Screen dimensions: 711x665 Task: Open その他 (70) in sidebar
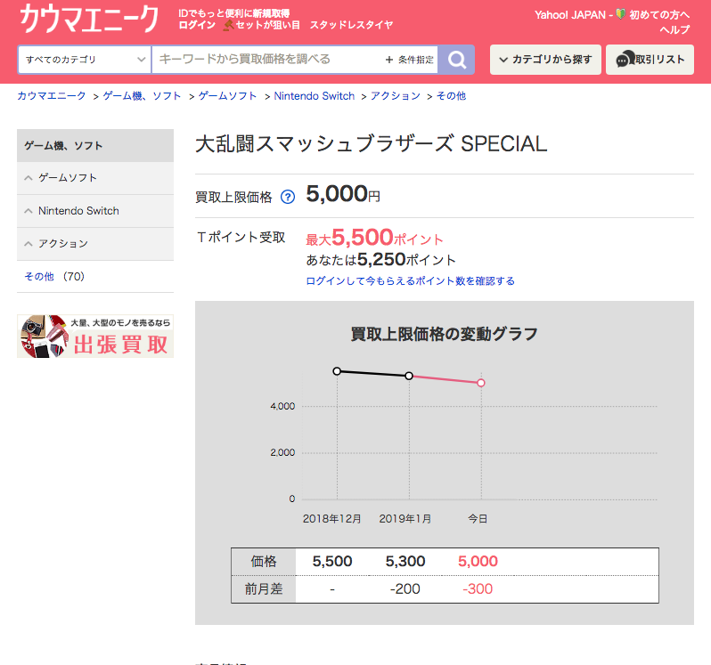pyautogui.click(x=54, y=276)
